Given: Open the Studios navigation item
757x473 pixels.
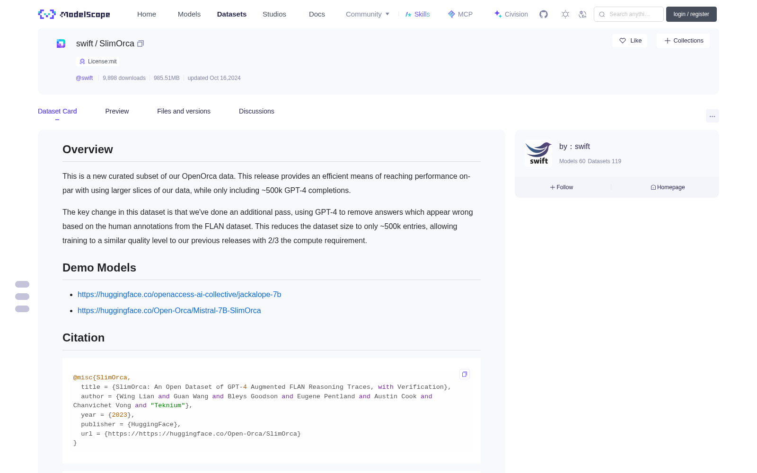Looking at the screenshot, I should [274, 14].
